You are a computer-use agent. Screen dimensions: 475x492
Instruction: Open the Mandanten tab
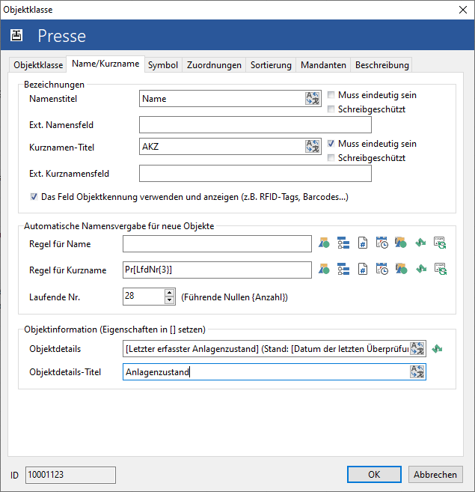(323, 65)
